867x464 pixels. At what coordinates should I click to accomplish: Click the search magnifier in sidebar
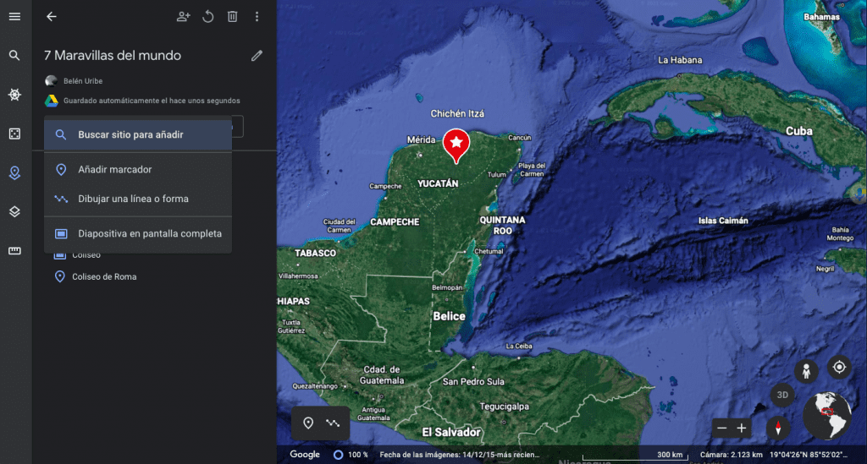point(14,56)
